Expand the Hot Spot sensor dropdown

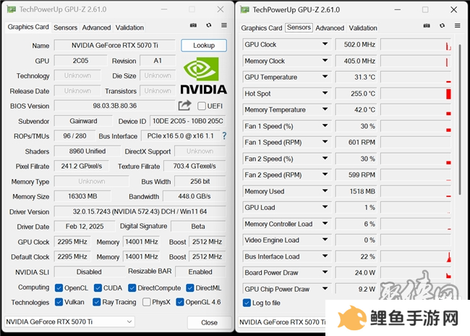tap(325, 93)
